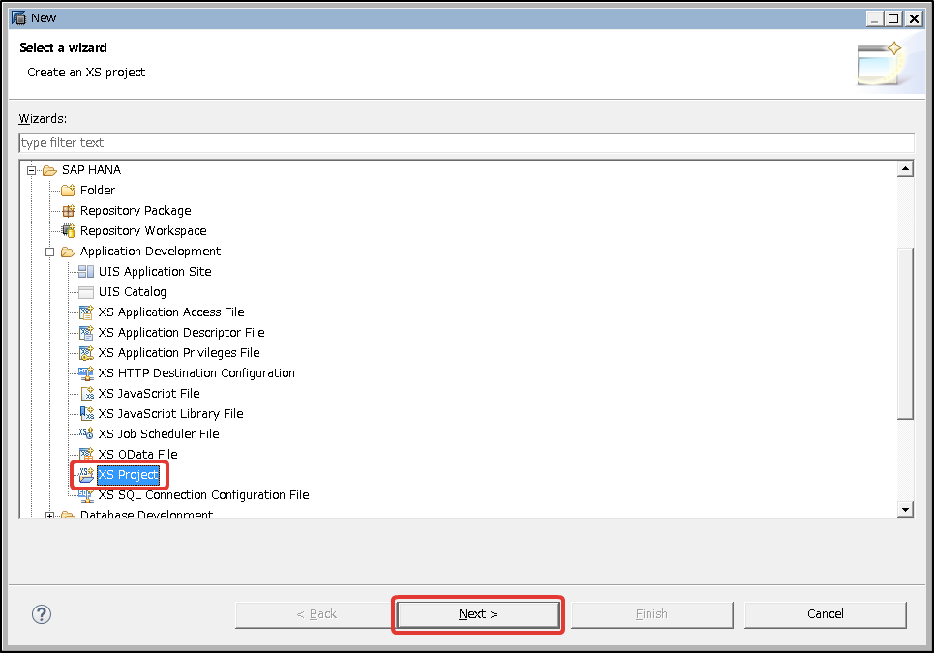Select Repository Package in the list
The width and height of the screenshot is (934, 653).
(x=136, y=211)
